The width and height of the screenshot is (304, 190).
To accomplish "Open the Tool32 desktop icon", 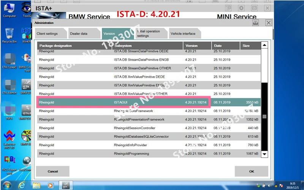I will [27, 10].
